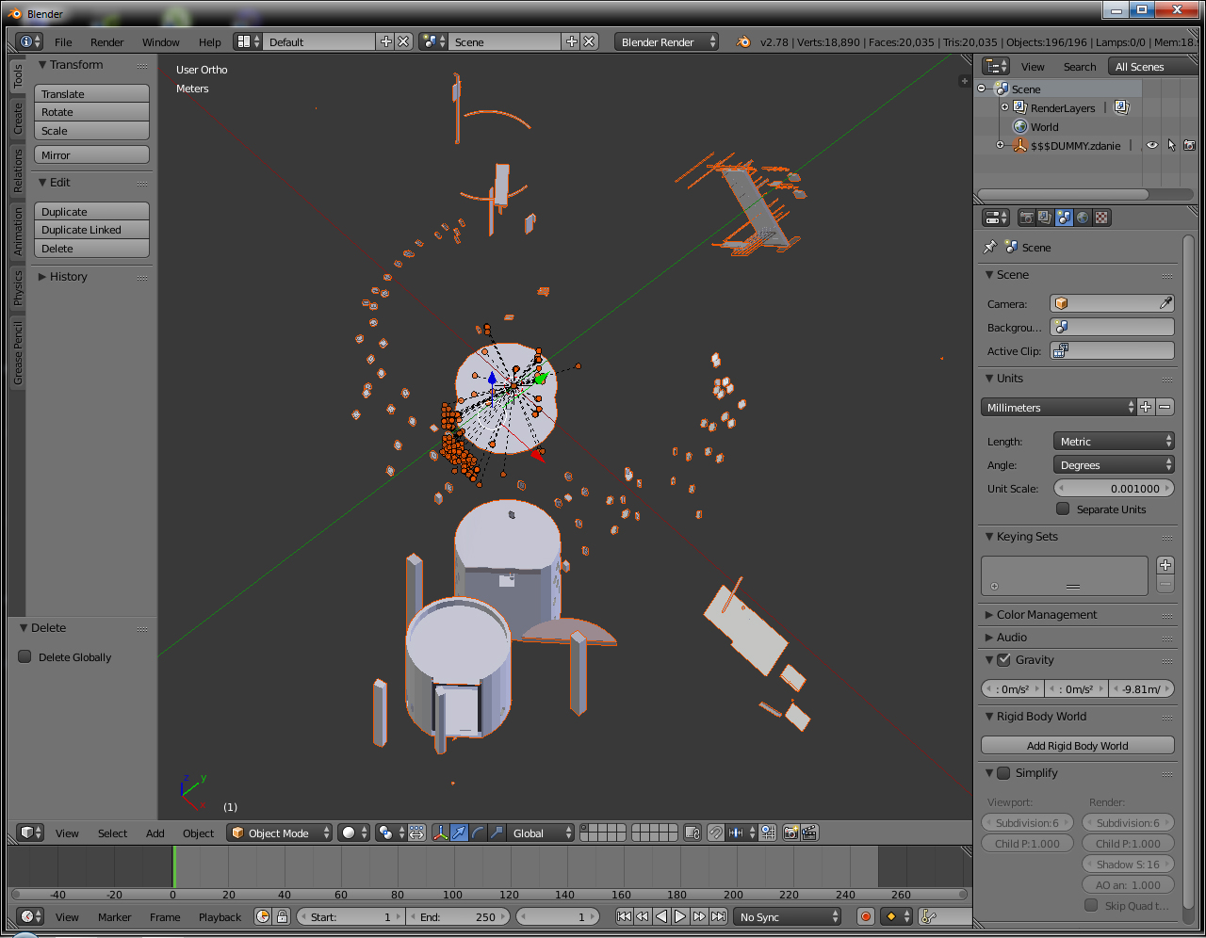Viewport: 1206px width, 938px height.
Task: Open the Millimeters unit preset dropdown
Action: pyautogui.click(x=1059, y=407)
